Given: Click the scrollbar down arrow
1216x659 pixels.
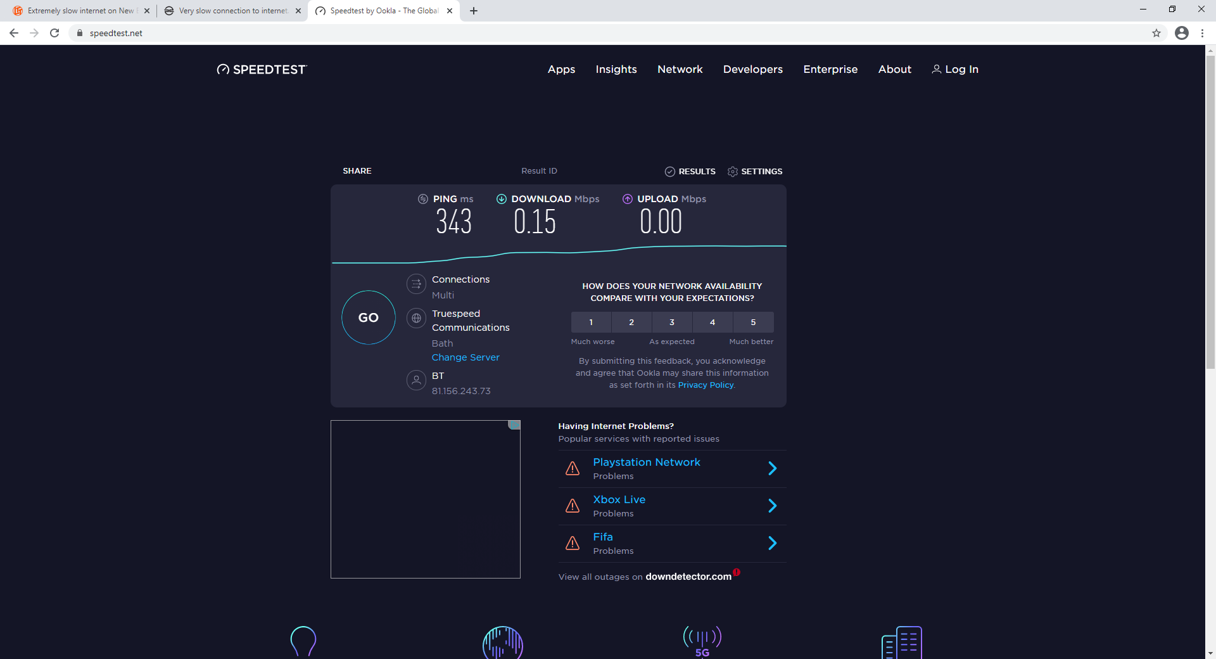Looking at the screenshot, I should click(1210, 653).
